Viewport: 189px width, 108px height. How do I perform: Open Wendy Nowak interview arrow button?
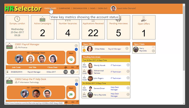[128, 65]
